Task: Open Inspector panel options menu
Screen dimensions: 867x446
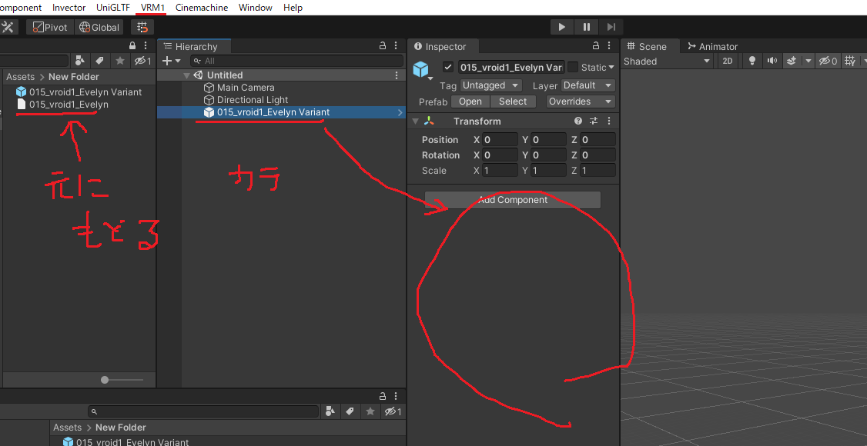Action: (609, 46)
